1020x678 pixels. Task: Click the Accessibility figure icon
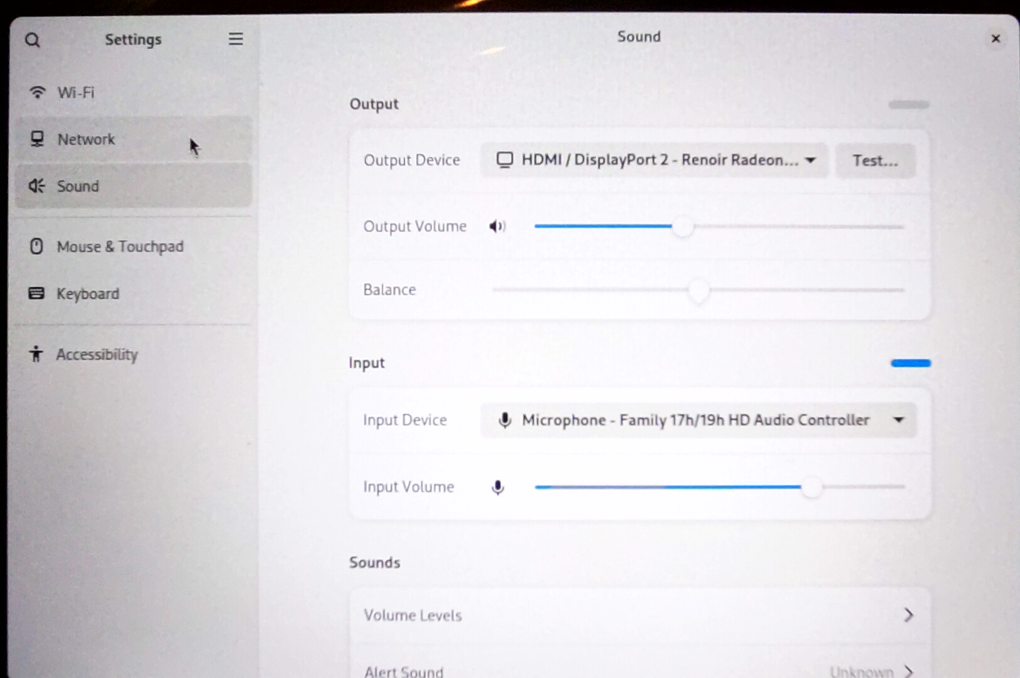click(36, 354)
